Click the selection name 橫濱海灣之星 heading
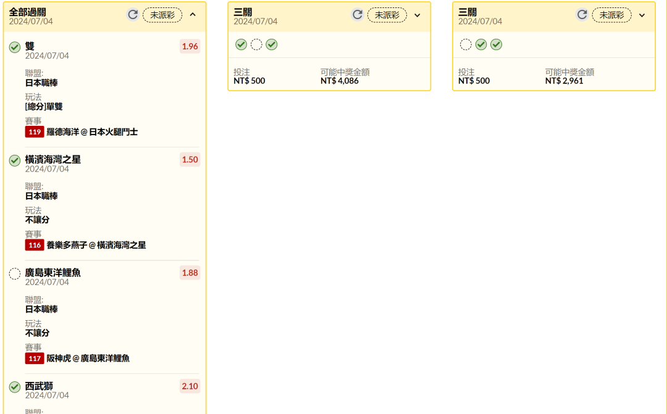 [x=52, y=159]
